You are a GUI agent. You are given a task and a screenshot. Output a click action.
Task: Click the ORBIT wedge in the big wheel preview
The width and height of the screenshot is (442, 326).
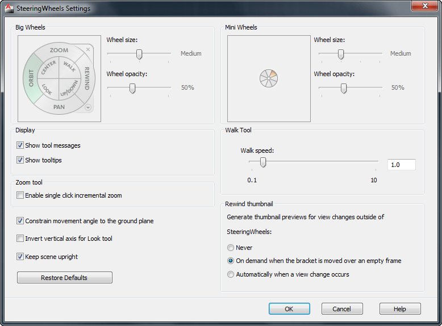coord(31,78)
